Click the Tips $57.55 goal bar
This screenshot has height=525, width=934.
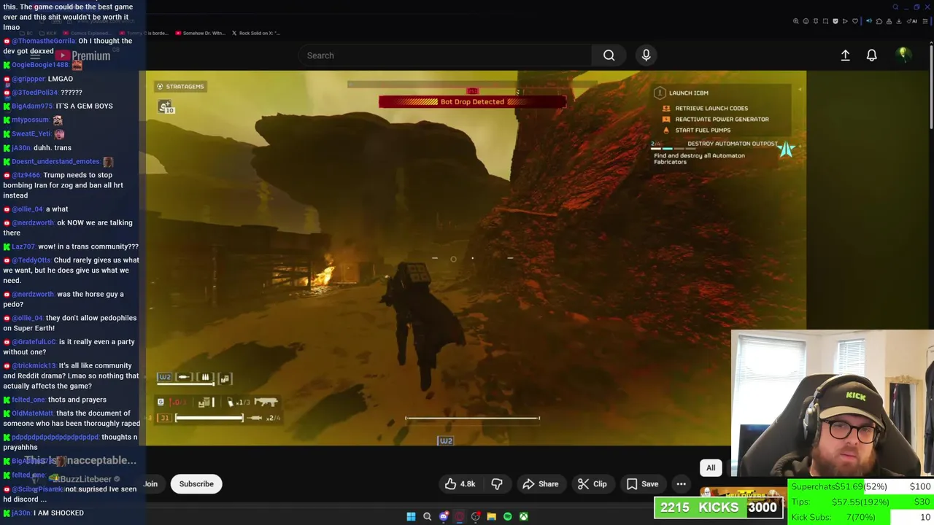[x=861, y=502]
